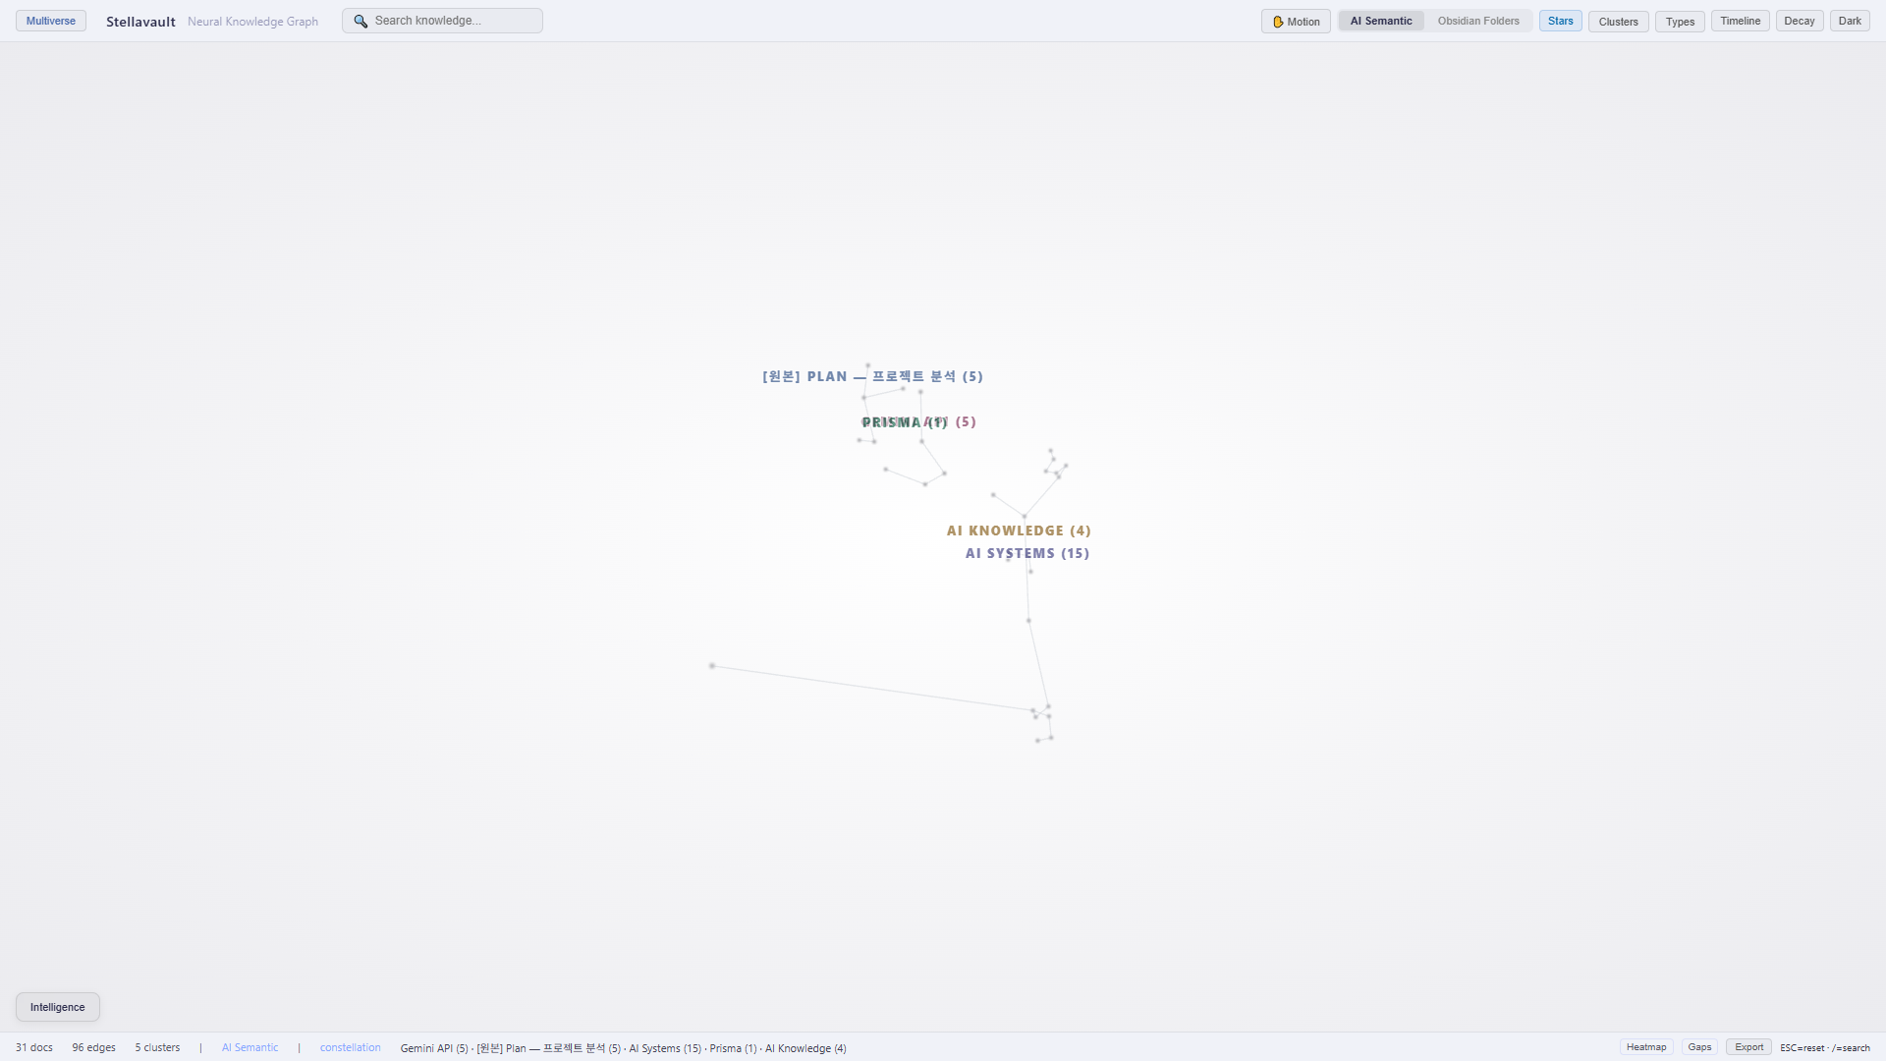
Task: Enable the Decay view
Action: (1799, 21)
